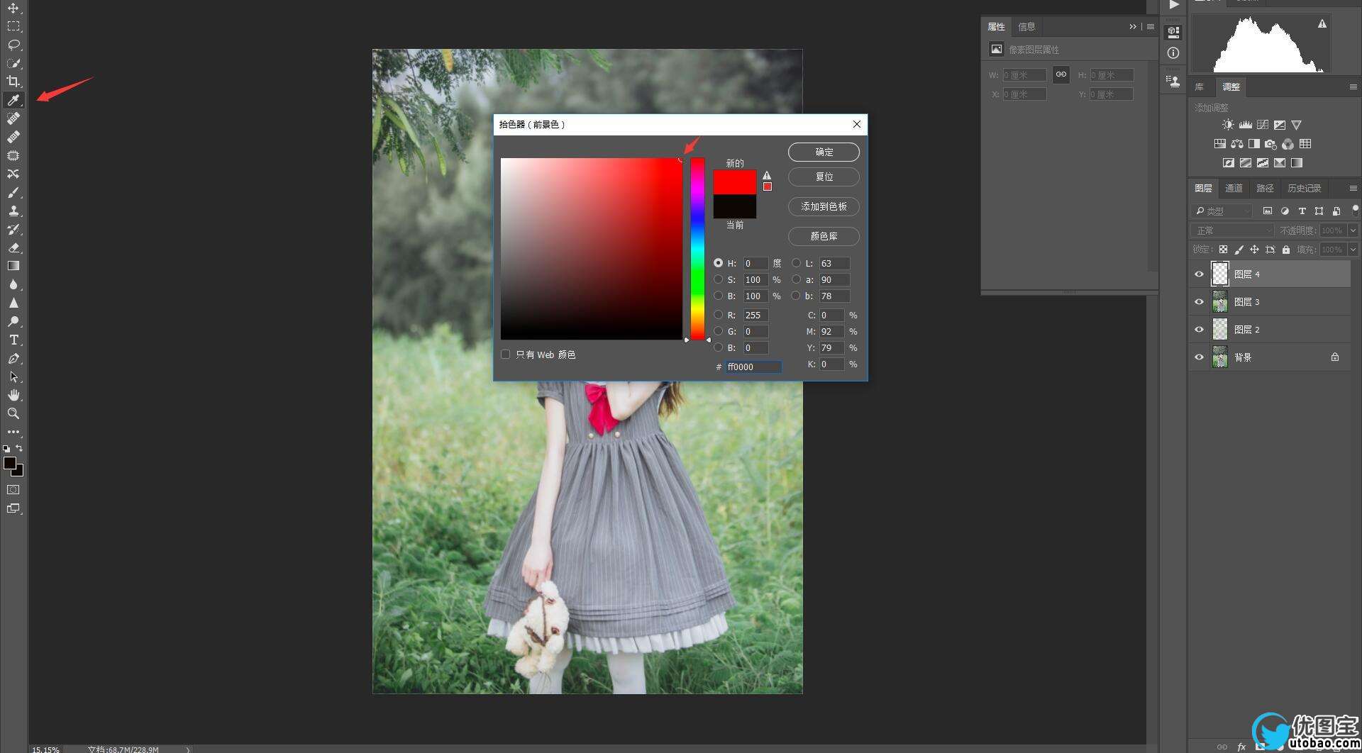Hide layer 图层 3 via eye icon

(1199, 302)
